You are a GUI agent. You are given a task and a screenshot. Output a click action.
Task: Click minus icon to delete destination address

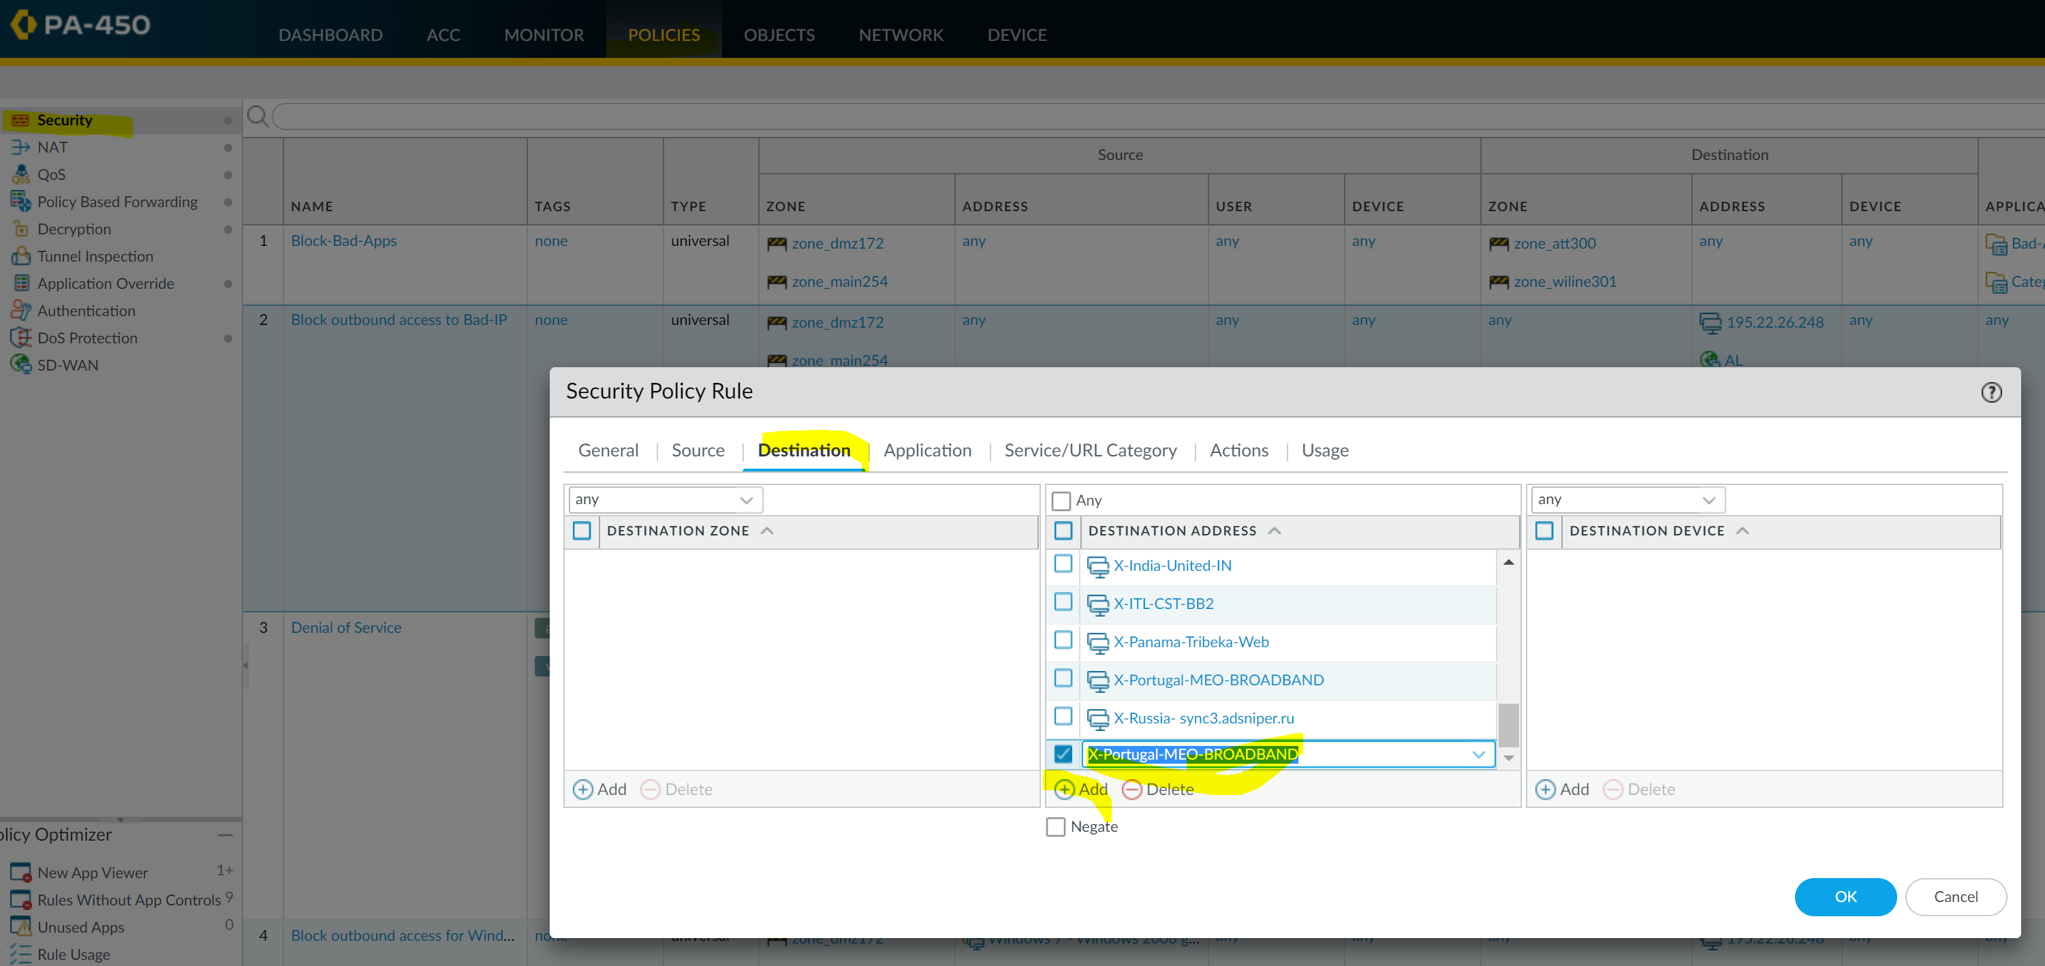(1131, 790)
